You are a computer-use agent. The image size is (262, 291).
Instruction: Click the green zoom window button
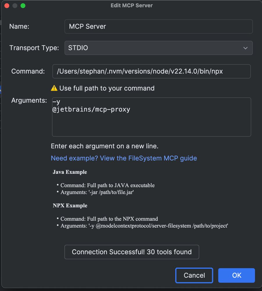pyautogui.click(x=23, y=6)
